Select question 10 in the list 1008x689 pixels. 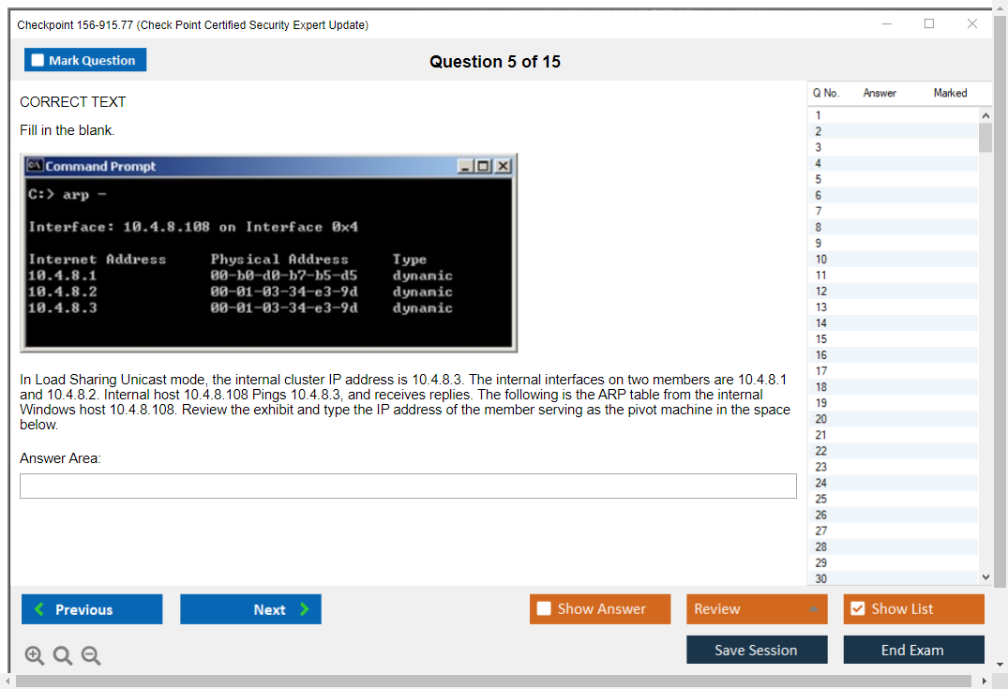point(821,260)
